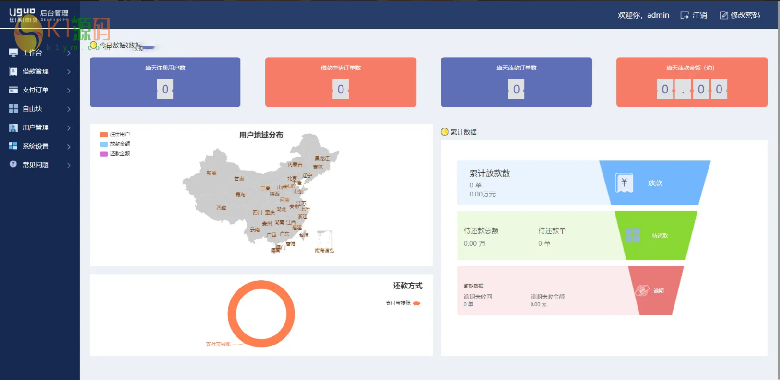The image size is (780, 380).
Task: Expand the 系统设置 submenu arrow
Action: coord(69,147)
